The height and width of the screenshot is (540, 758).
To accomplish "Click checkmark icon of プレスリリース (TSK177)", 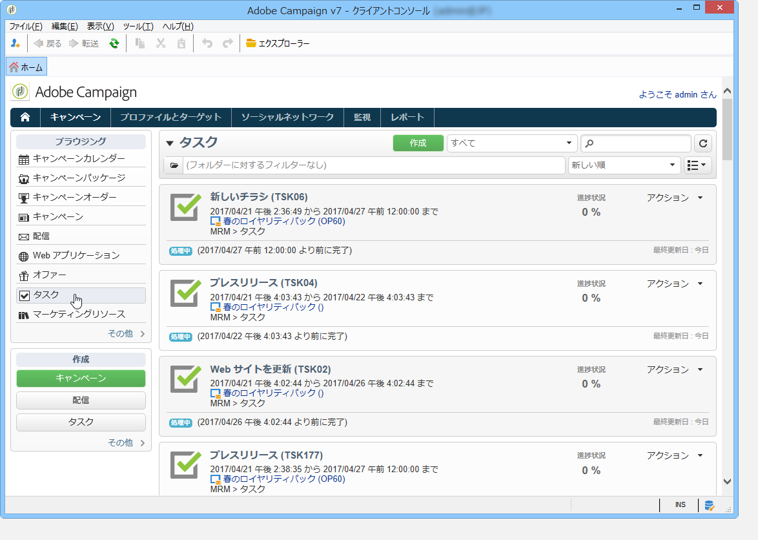I will [x=186, y=464].
